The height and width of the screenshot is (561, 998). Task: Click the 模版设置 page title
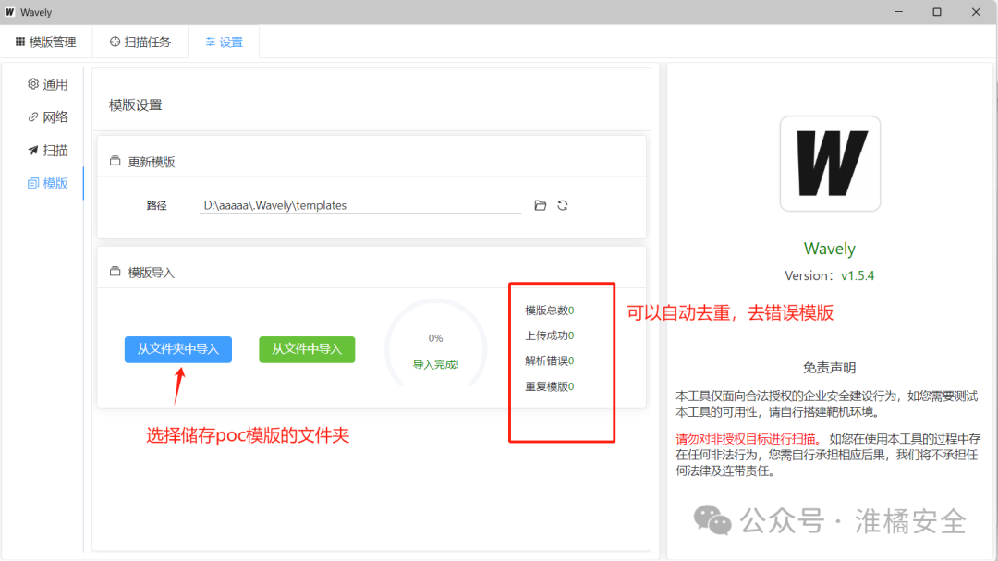pos(136,105)
